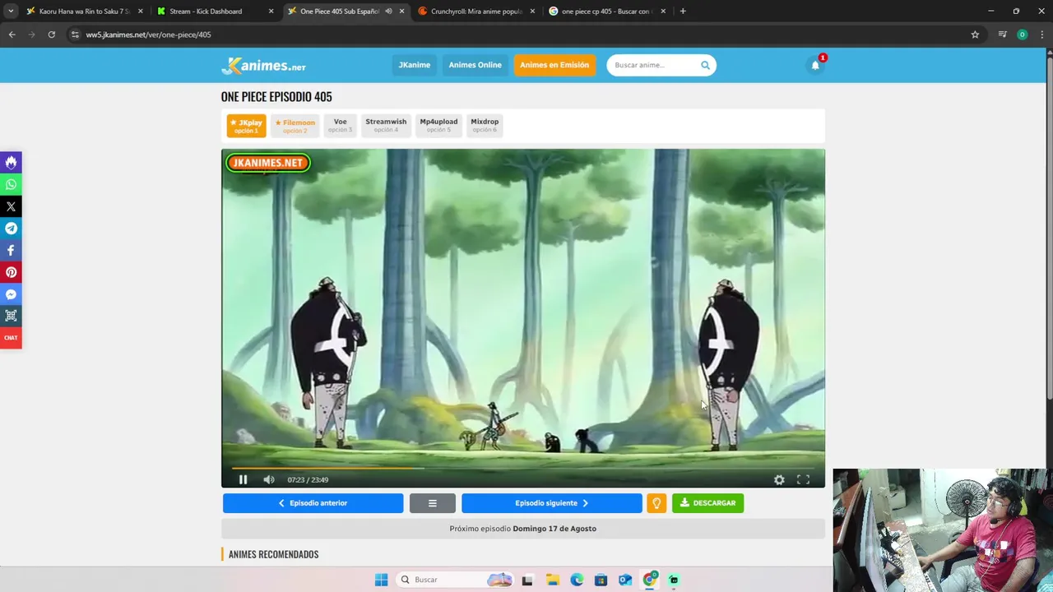Click the JKanimes.net logo

coord(263,66)
